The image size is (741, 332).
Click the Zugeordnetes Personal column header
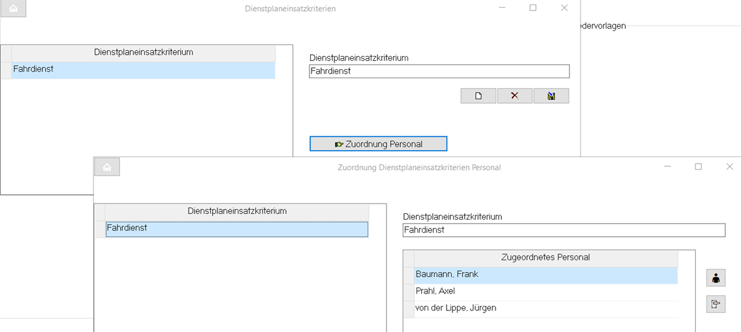point(546,259)
